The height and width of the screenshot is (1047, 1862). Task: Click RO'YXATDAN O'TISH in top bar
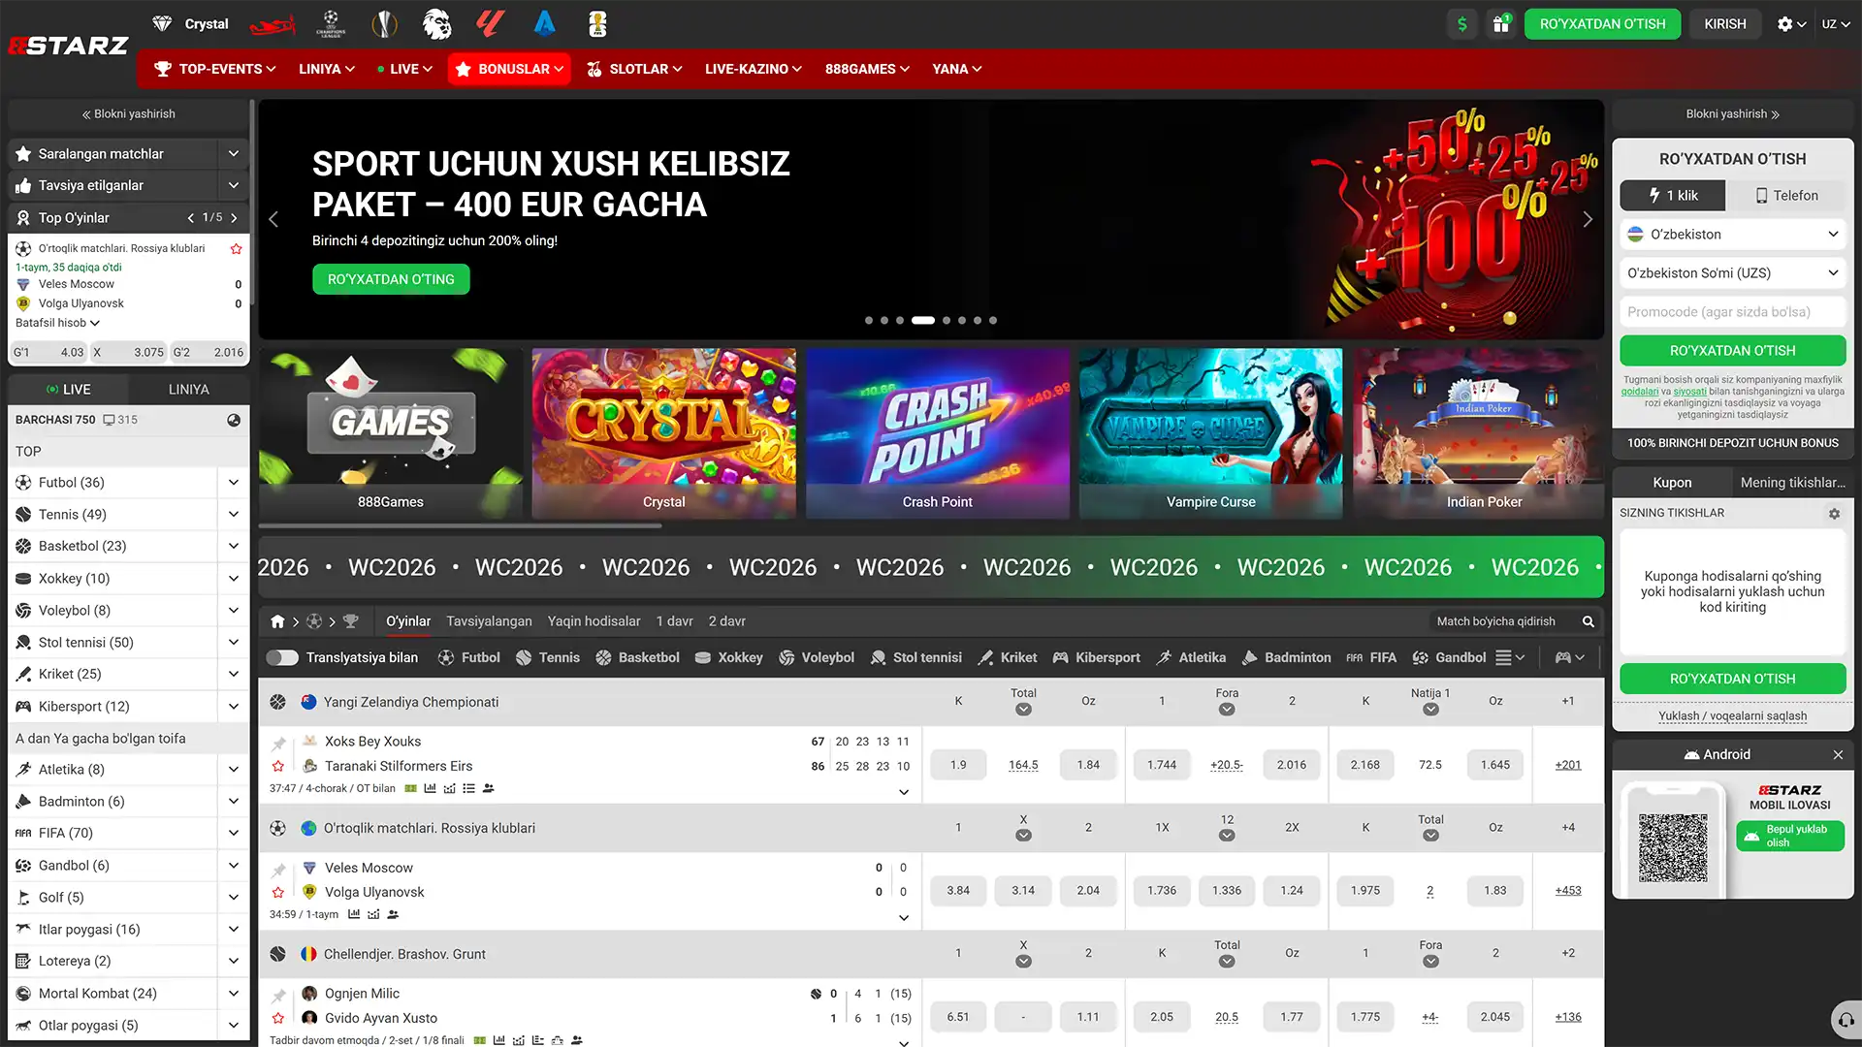tap(1602, 24)
